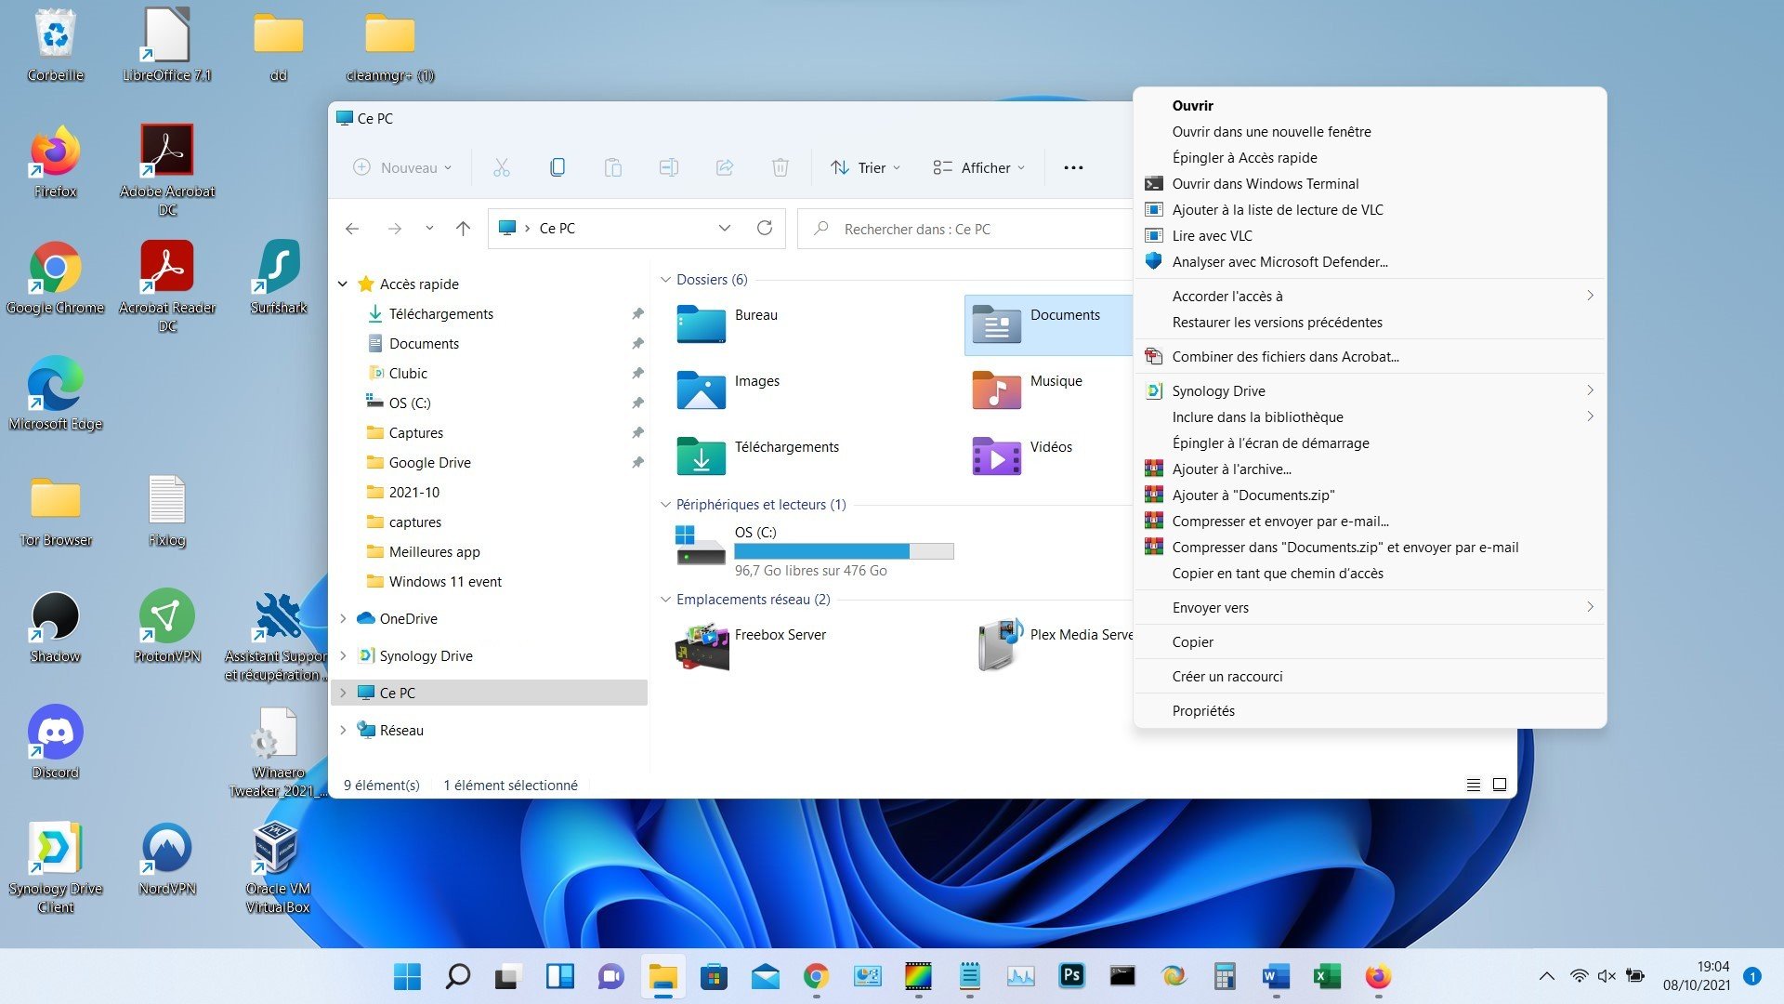Click the Back navigation arrow
Image resolution: width=1784 pixels, height=1004 pixels.
352,228
